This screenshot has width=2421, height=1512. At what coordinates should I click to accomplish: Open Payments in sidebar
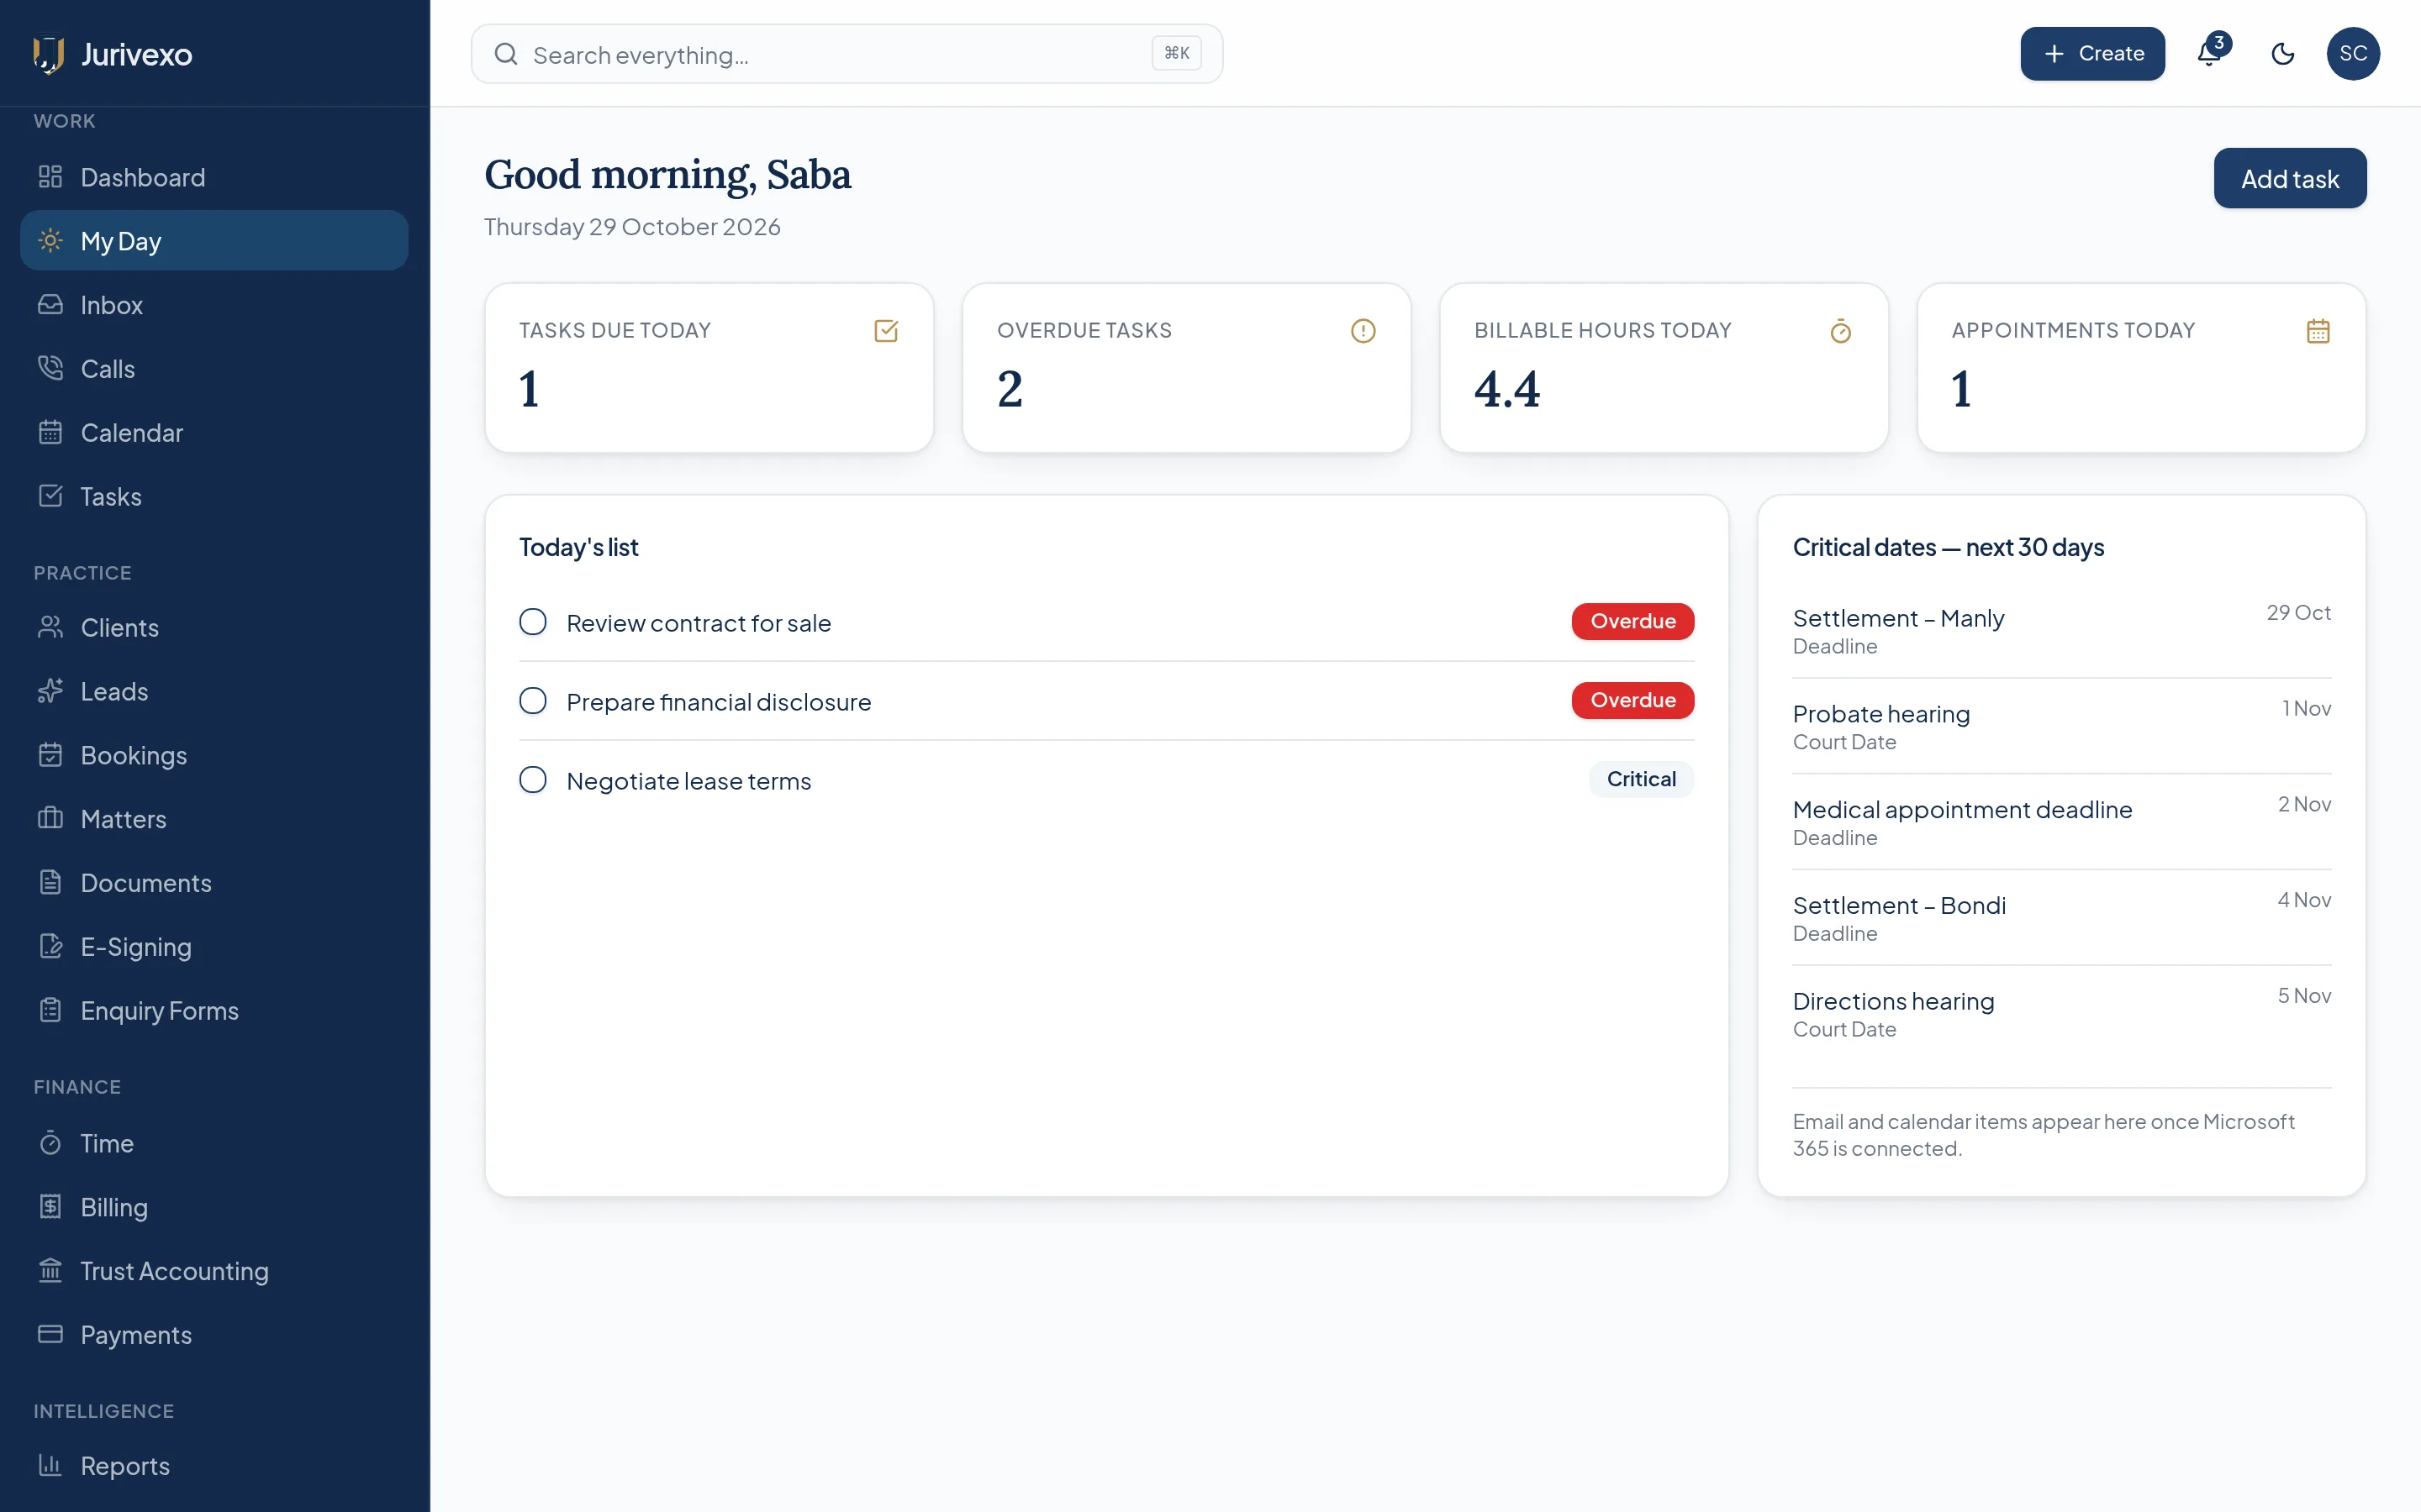tap(214, 1335)
